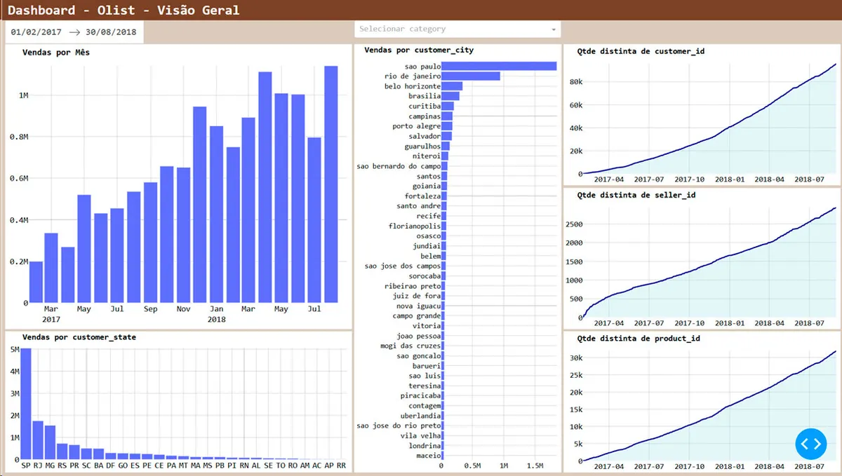Click the 'niteroi' city label

click(427, 156)
